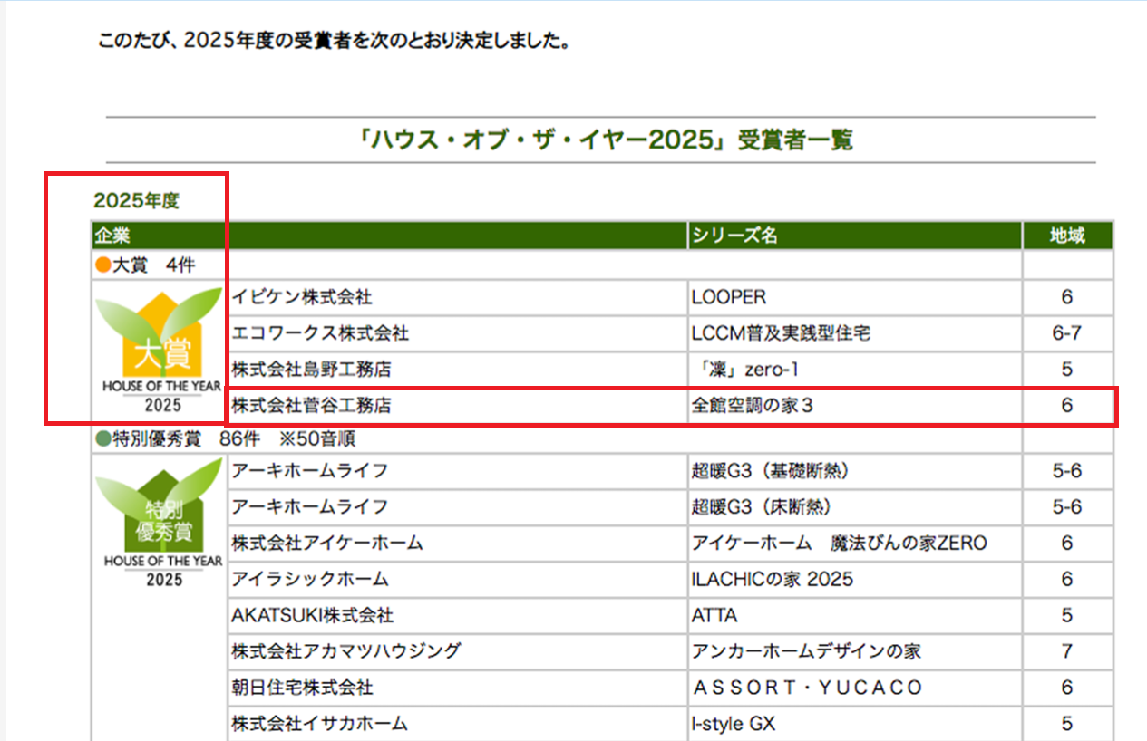Screen dimensions: 1147x741
Task: Click the 株式会社アカマツハウジング row
Action: tap(669, 651)
